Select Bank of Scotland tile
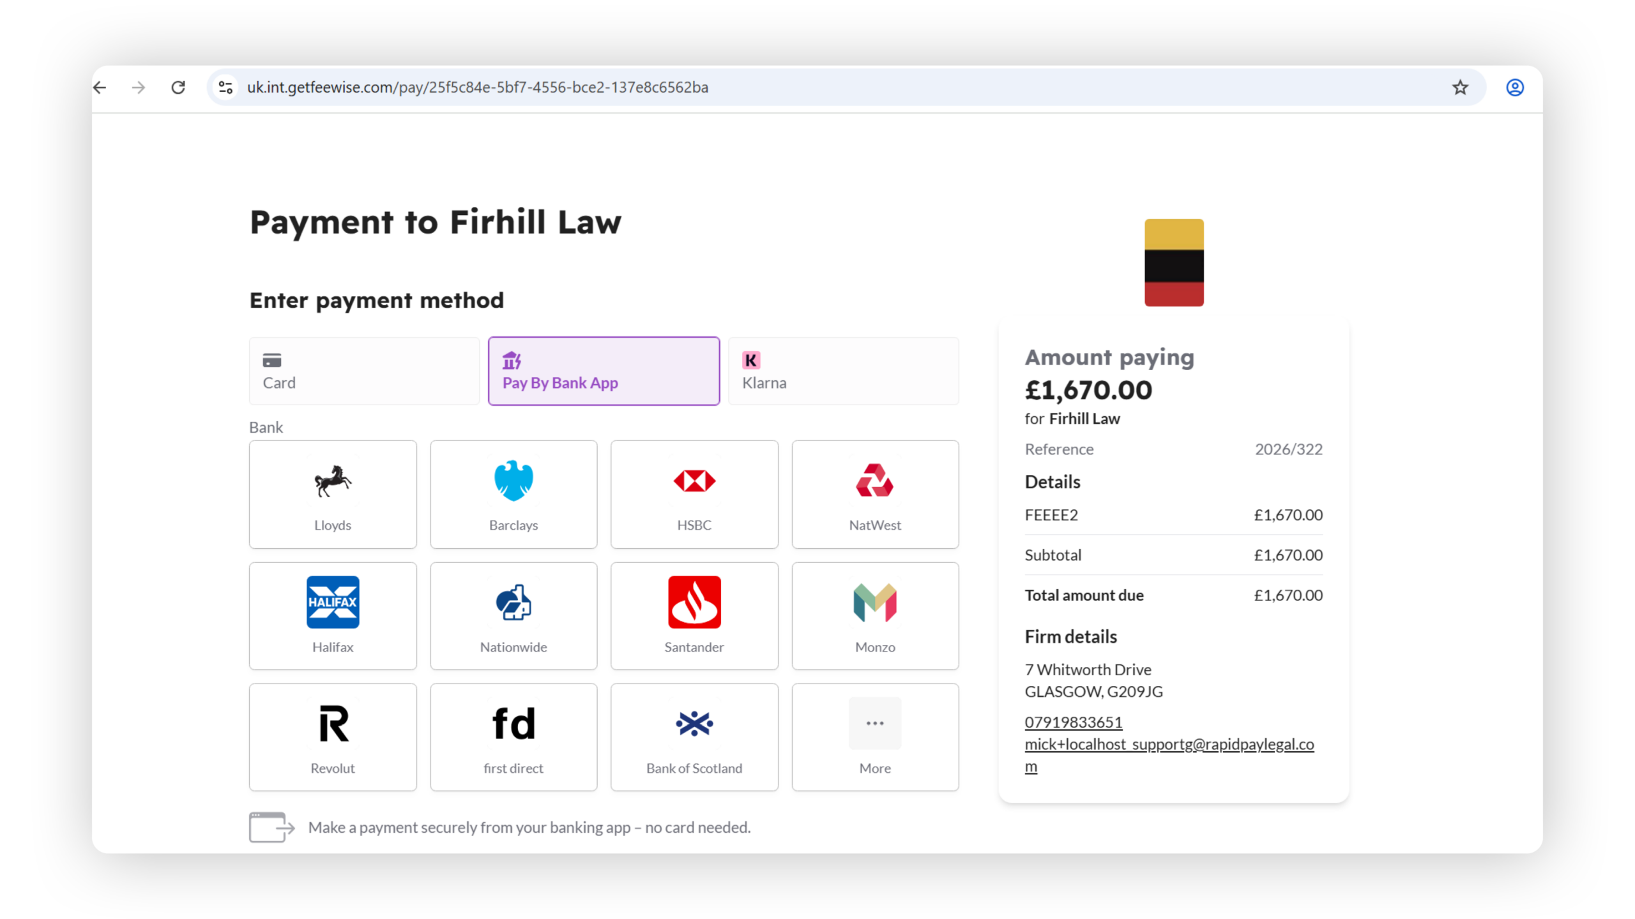The image size is (1635, 919). (694, 737)
